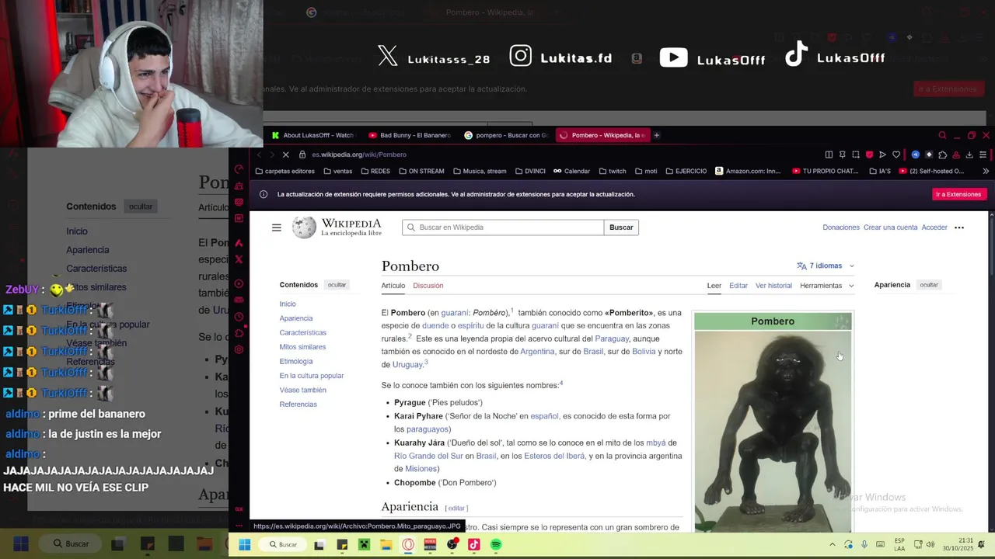The width and height of the screenshot is (995, 559).
Task: Go to Etimología in the contents list
Action: click(x=295, y=361)
